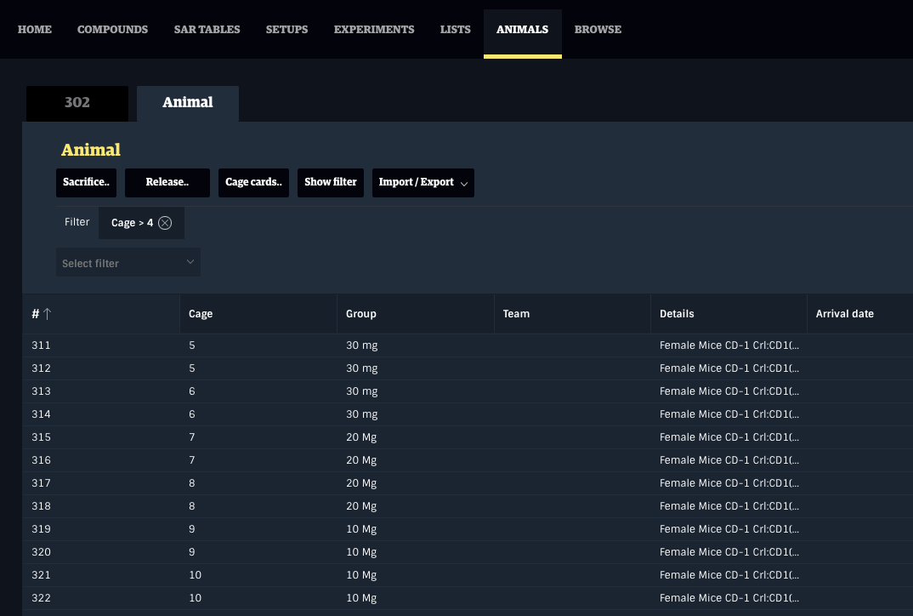Select animal row 318

(x=41, y=506)
